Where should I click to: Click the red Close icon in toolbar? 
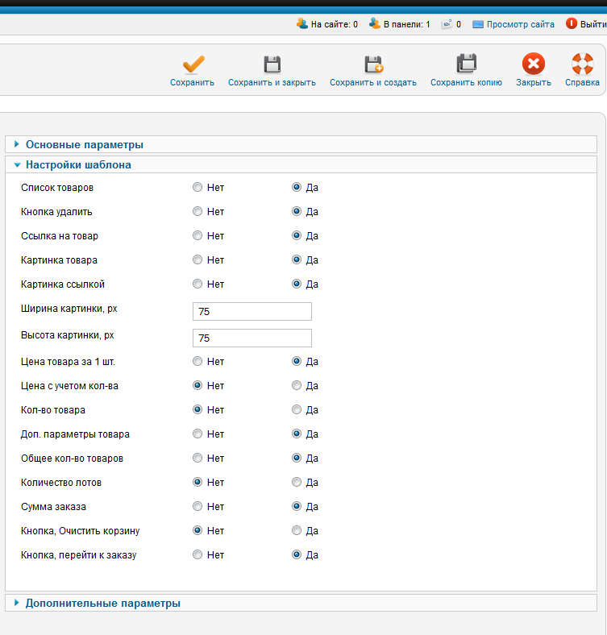533,64
